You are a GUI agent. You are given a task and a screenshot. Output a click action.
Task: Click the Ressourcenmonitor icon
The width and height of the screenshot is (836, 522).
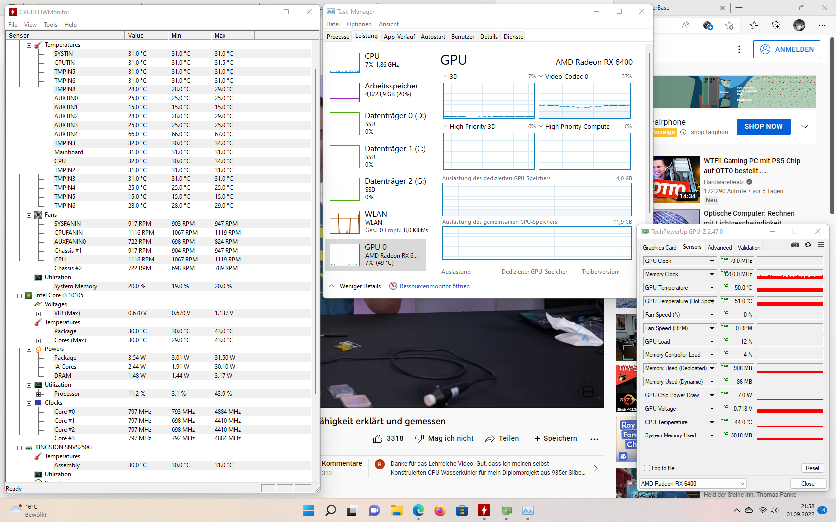click(393, 286)
